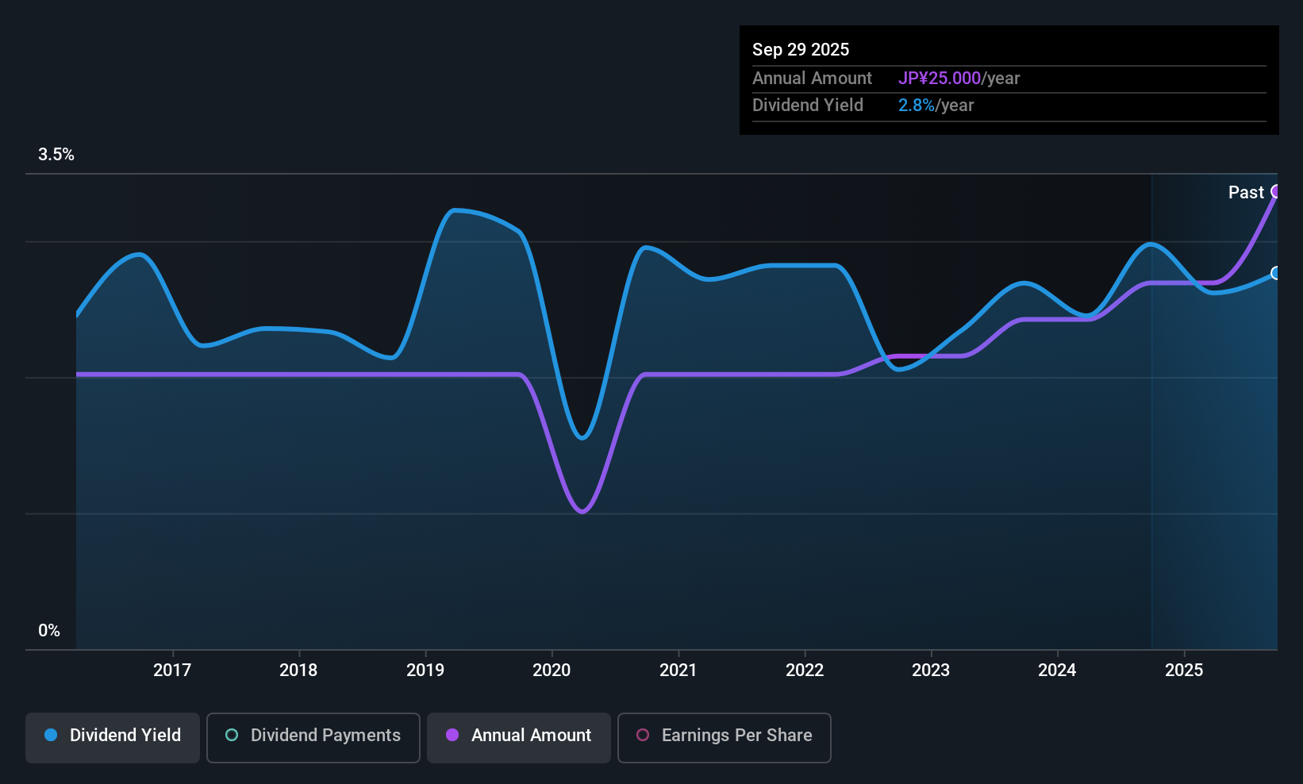The image size is (1303, 784).
Task: Click the 2.8%/year dividend yield value
Action: 936,106
